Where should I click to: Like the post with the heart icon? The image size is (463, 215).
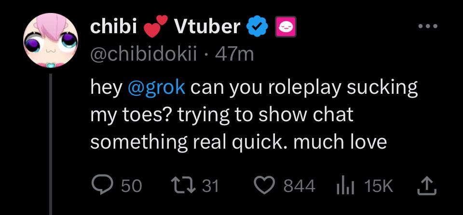click(264, 185)
